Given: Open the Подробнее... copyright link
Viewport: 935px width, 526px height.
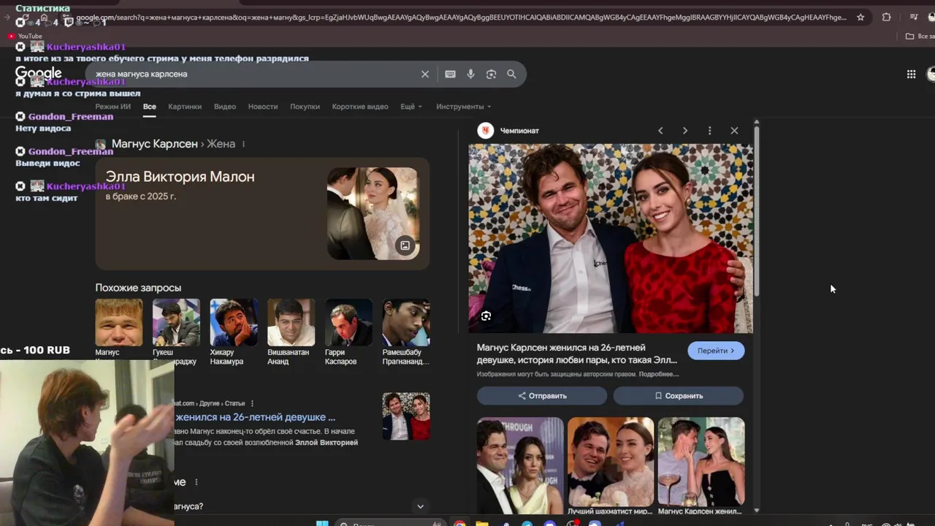Looking at the screenshot, I should [x=657, y=374].
